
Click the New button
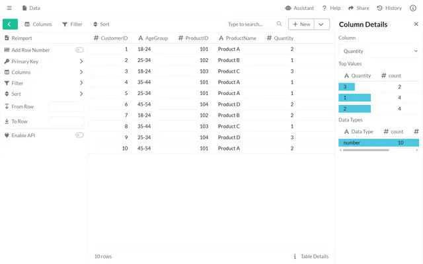pos(300,24)
